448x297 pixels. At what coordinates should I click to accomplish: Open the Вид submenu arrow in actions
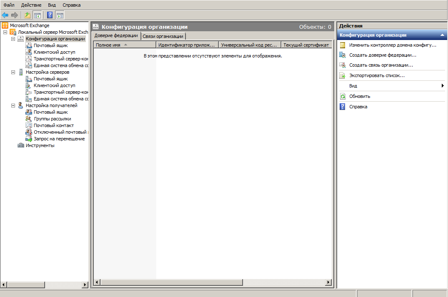(x=443, y=86)
